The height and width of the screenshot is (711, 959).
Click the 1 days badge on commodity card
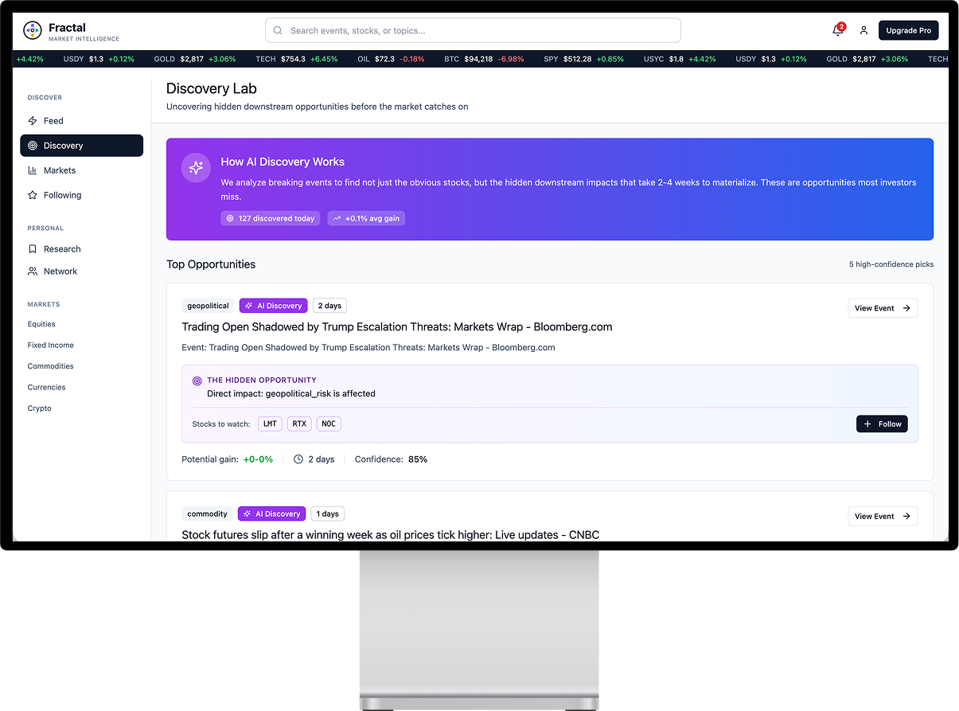tap(328, 514)
